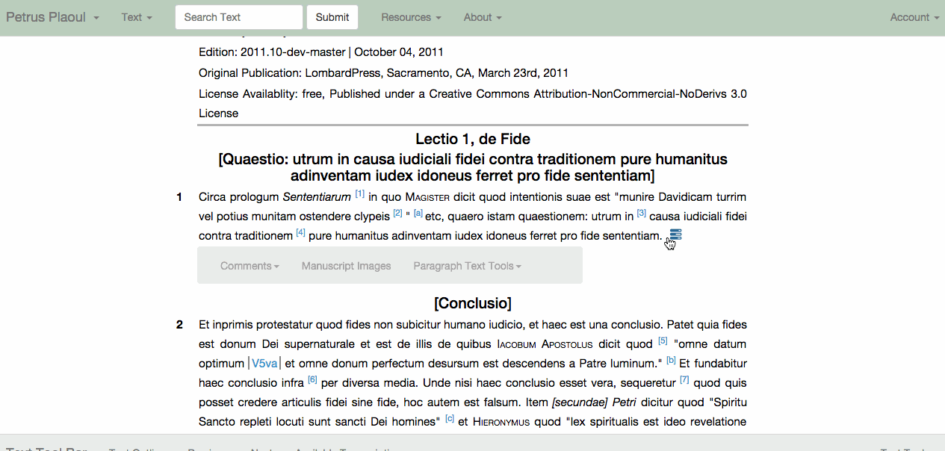The width and height of the screenshot is (945, 451).
Task: Open footnote [6] after infra
Action: click(x=313, y=380)
